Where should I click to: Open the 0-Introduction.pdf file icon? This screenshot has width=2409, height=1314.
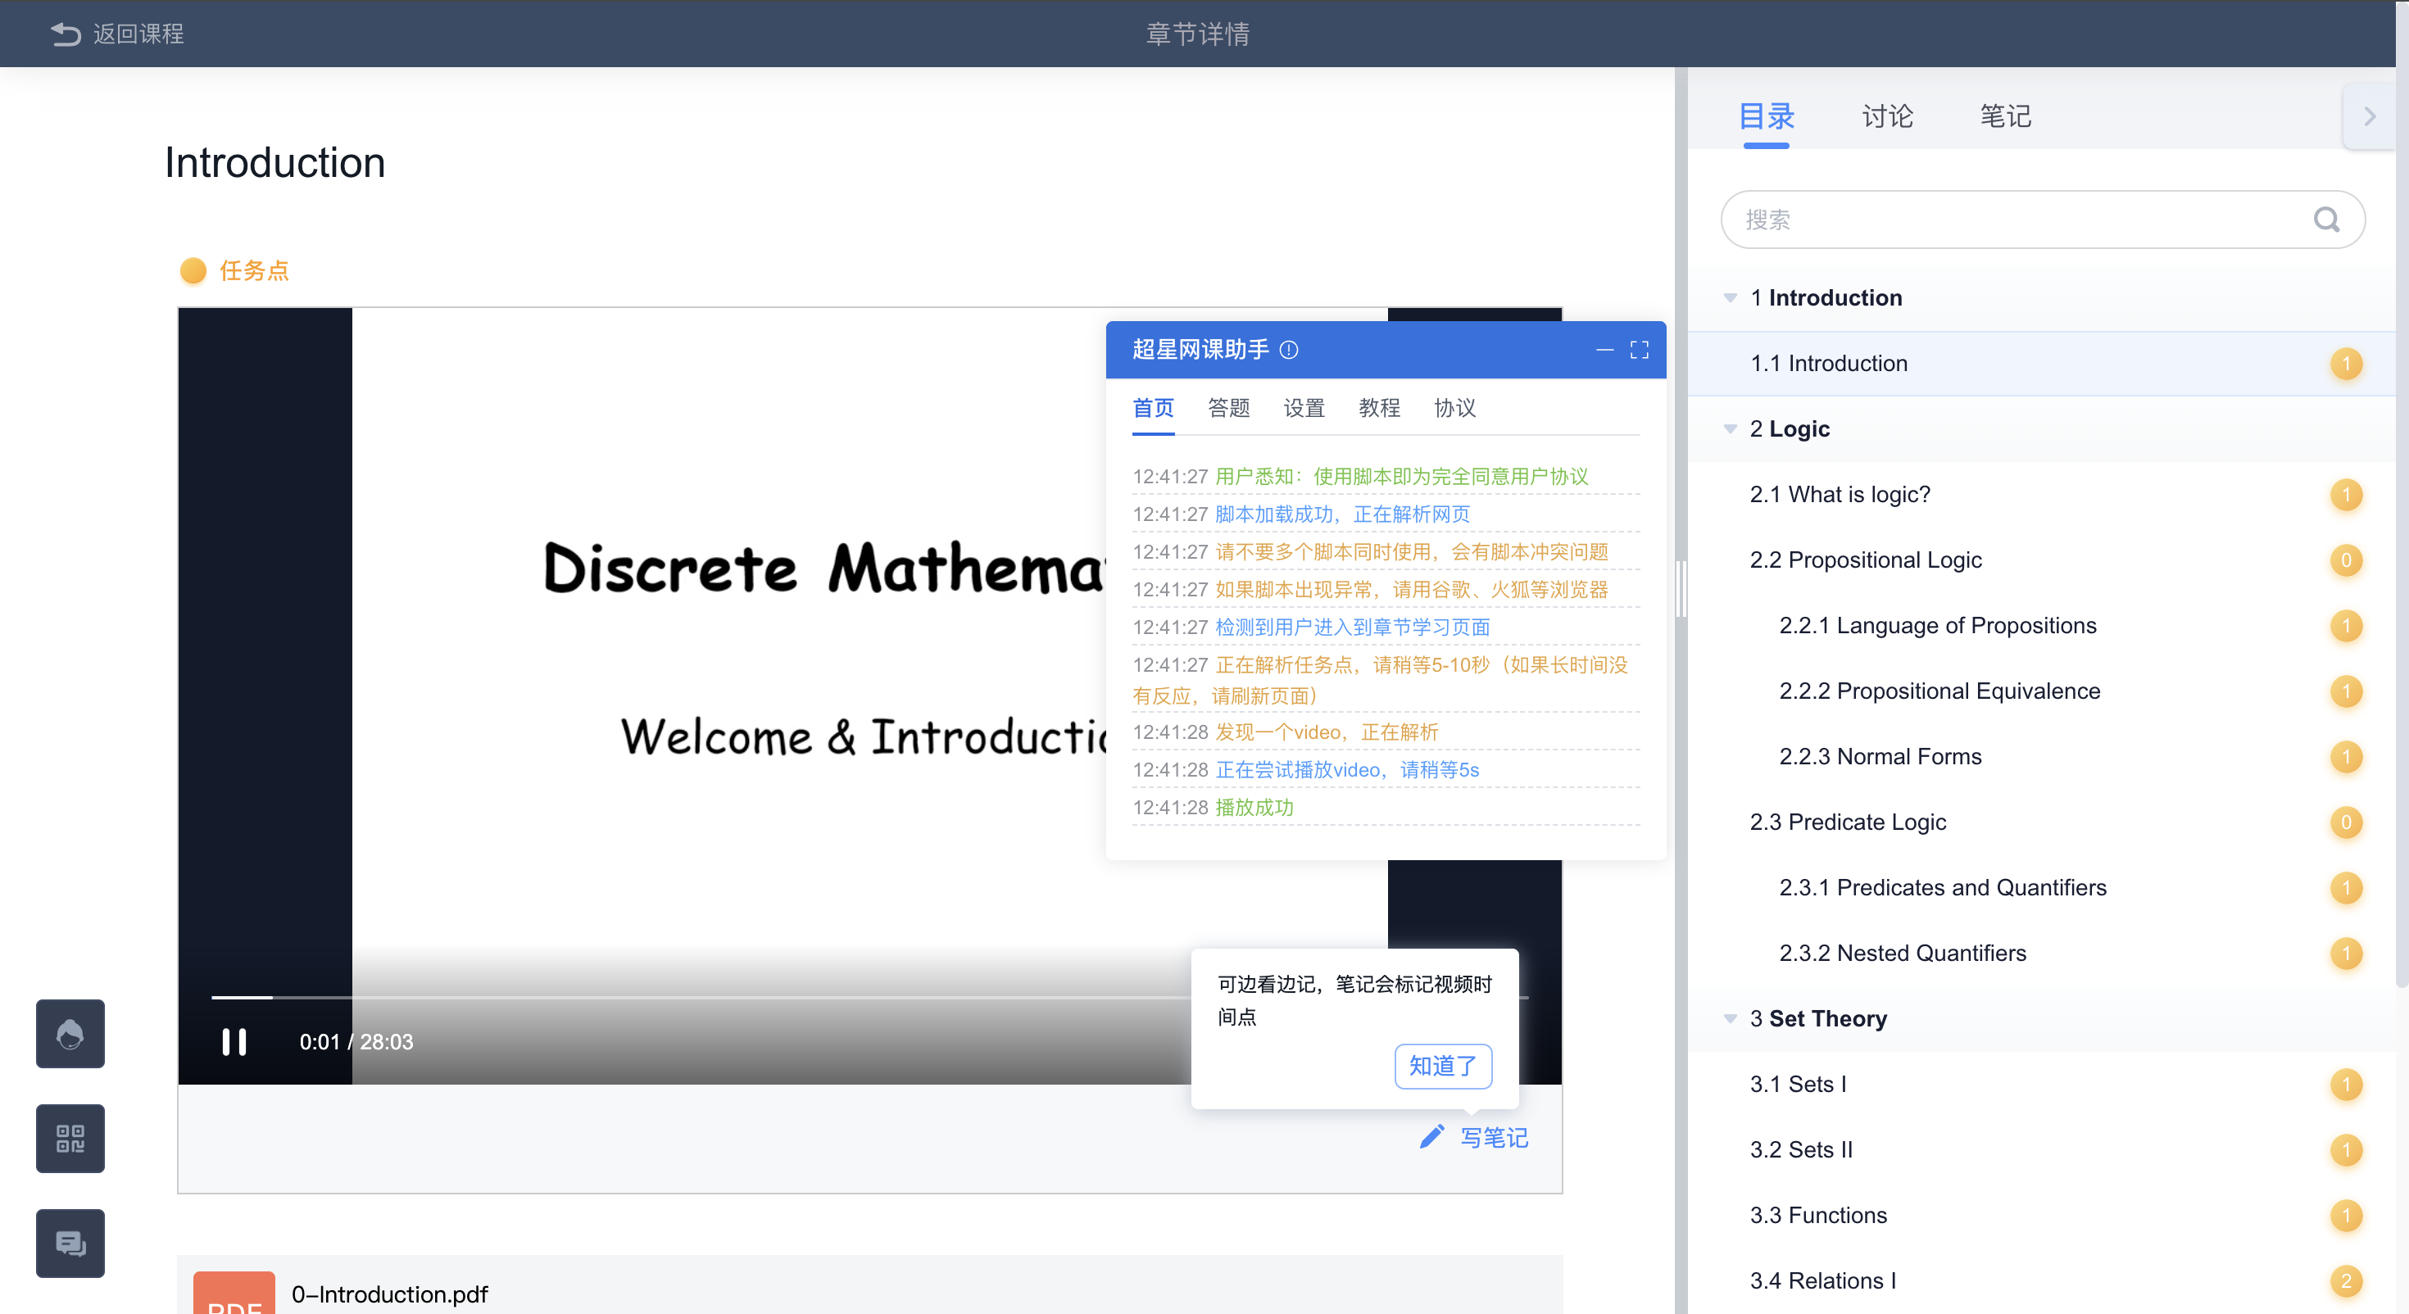click(234, 1294)
